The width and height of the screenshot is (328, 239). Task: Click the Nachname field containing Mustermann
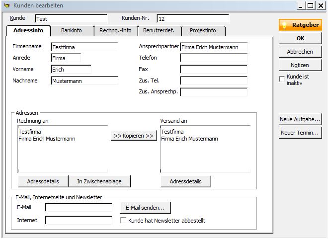click(84, 80)
